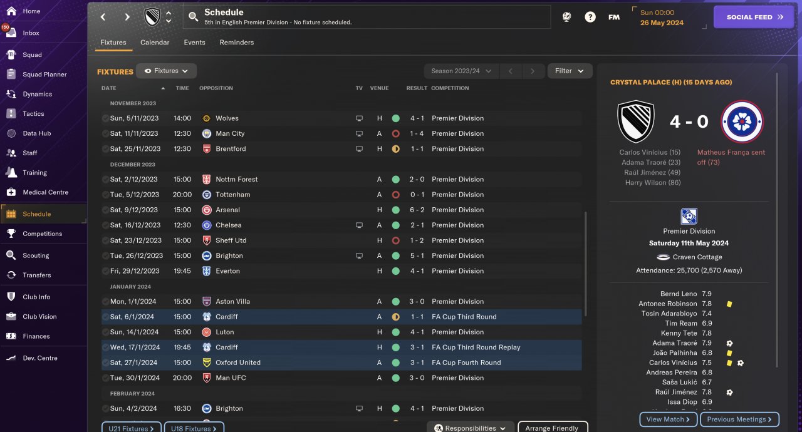Click the FM logo menu icon
The width and height of the screenshot is (802, 432).
614,17
